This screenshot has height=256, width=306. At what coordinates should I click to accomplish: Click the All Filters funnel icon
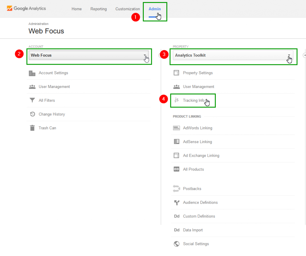tap(32, 100)
